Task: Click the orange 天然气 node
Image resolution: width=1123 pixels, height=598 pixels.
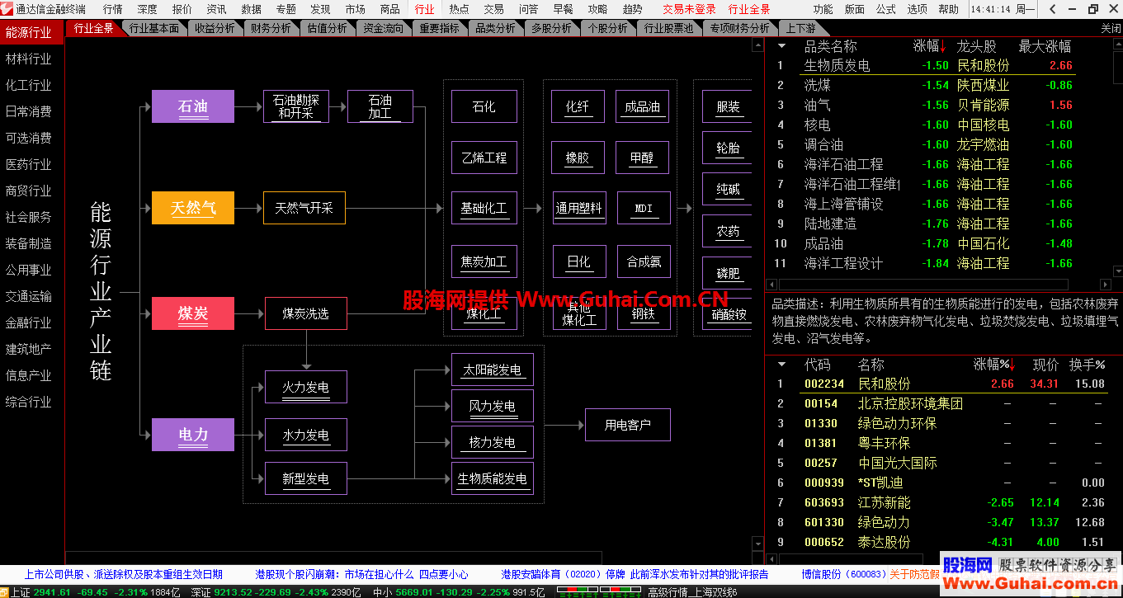Action: coord(193,208)
